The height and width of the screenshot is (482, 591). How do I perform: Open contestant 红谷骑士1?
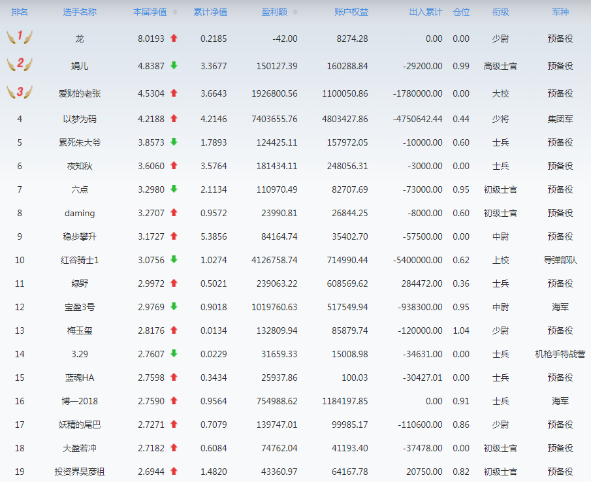80,260
